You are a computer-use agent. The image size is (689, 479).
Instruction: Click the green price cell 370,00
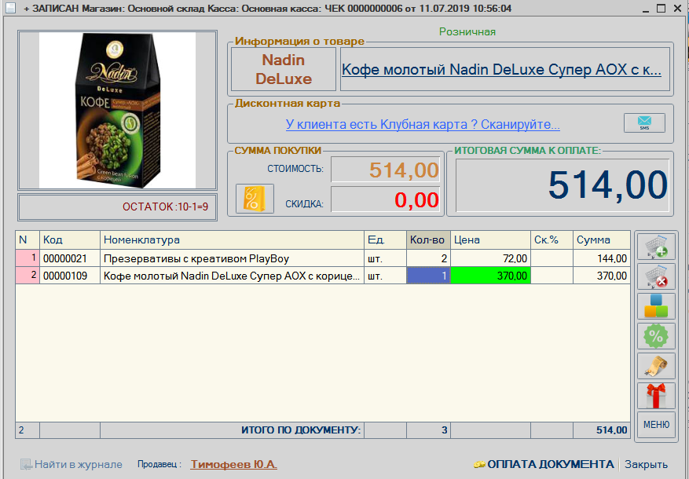pyautogui.click(x=490, y=276)
